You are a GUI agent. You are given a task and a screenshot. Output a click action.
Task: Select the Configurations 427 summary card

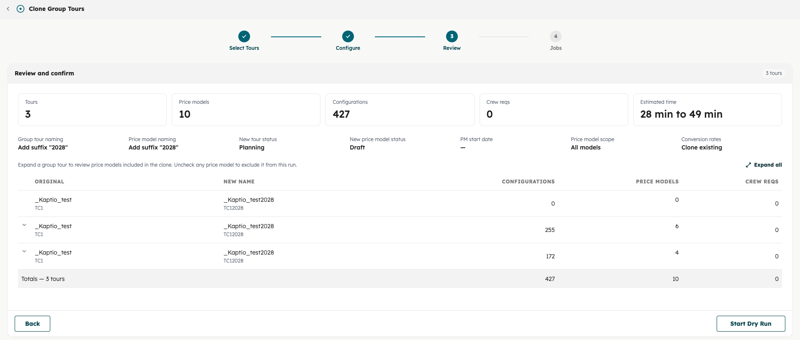(400, 110)
